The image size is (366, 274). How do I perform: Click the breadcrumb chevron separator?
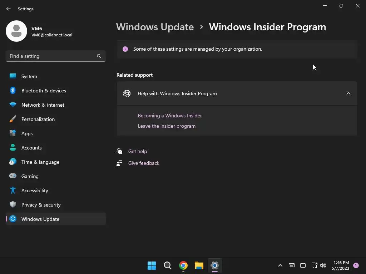pos(202,27)
